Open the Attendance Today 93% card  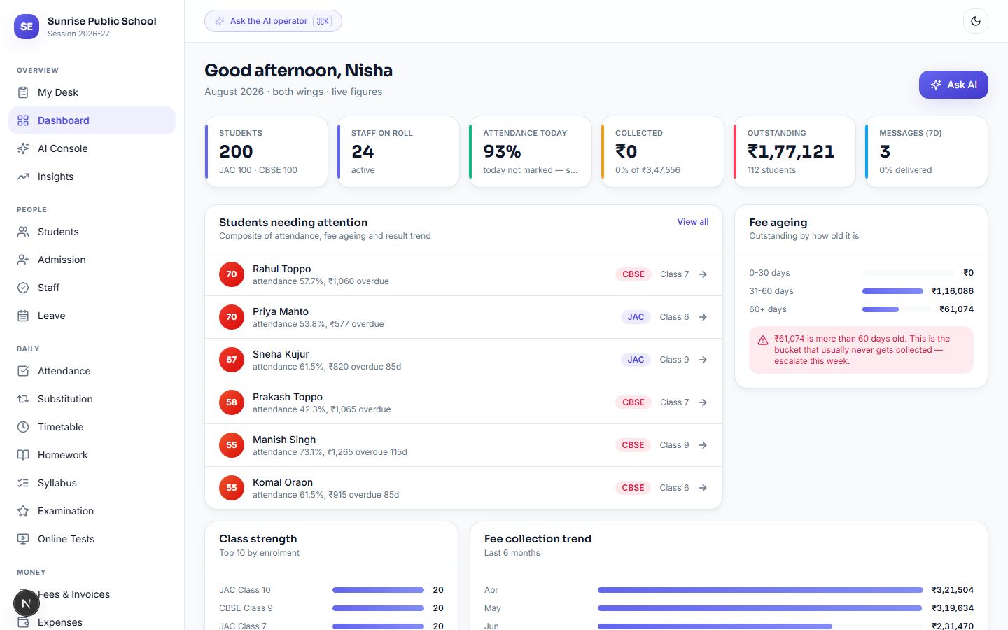(530, 151)
